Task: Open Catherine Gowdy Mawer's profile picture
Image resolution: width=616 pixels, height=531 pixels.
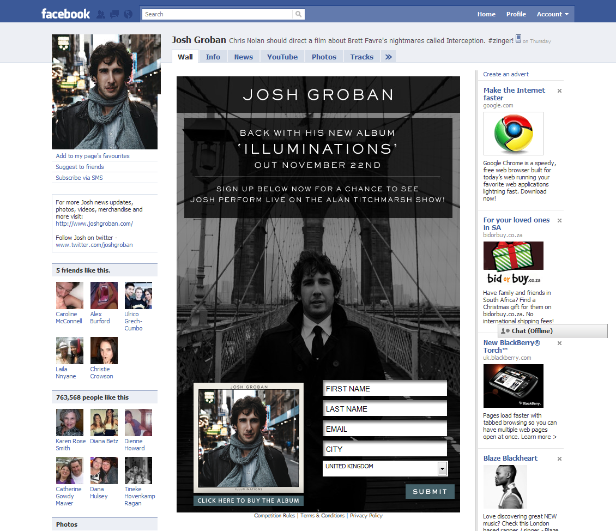Action: pyautogui.click(x=70, y=470)
